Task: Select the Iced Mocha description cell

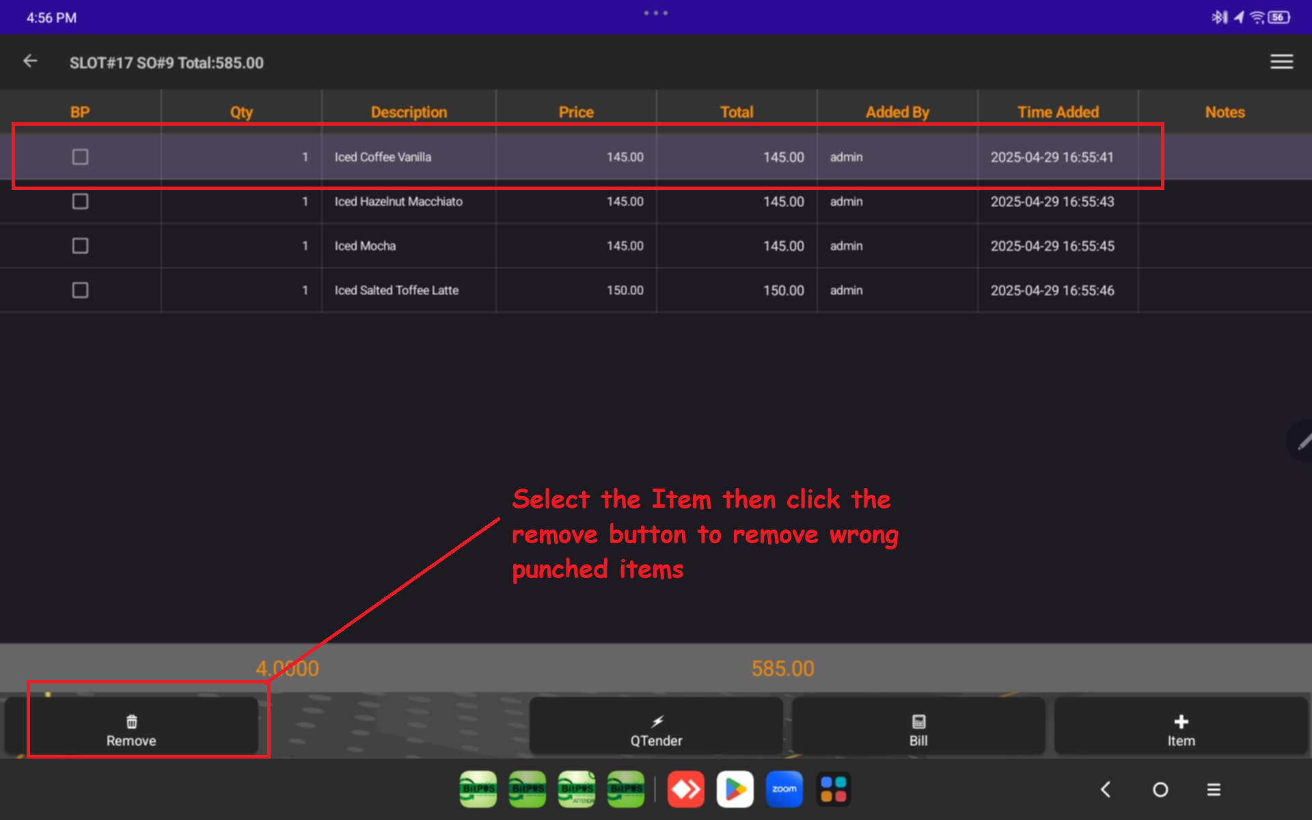Action: pyautogui.click(x=365, y=246)
